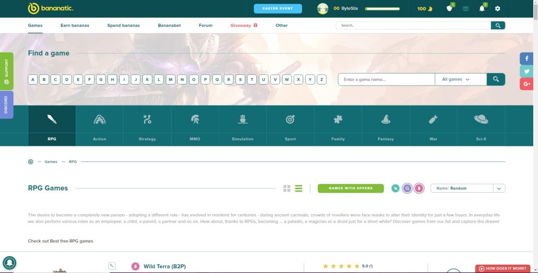Click How Does It Work button
The image size is (538, 273).
click(503, 269)
